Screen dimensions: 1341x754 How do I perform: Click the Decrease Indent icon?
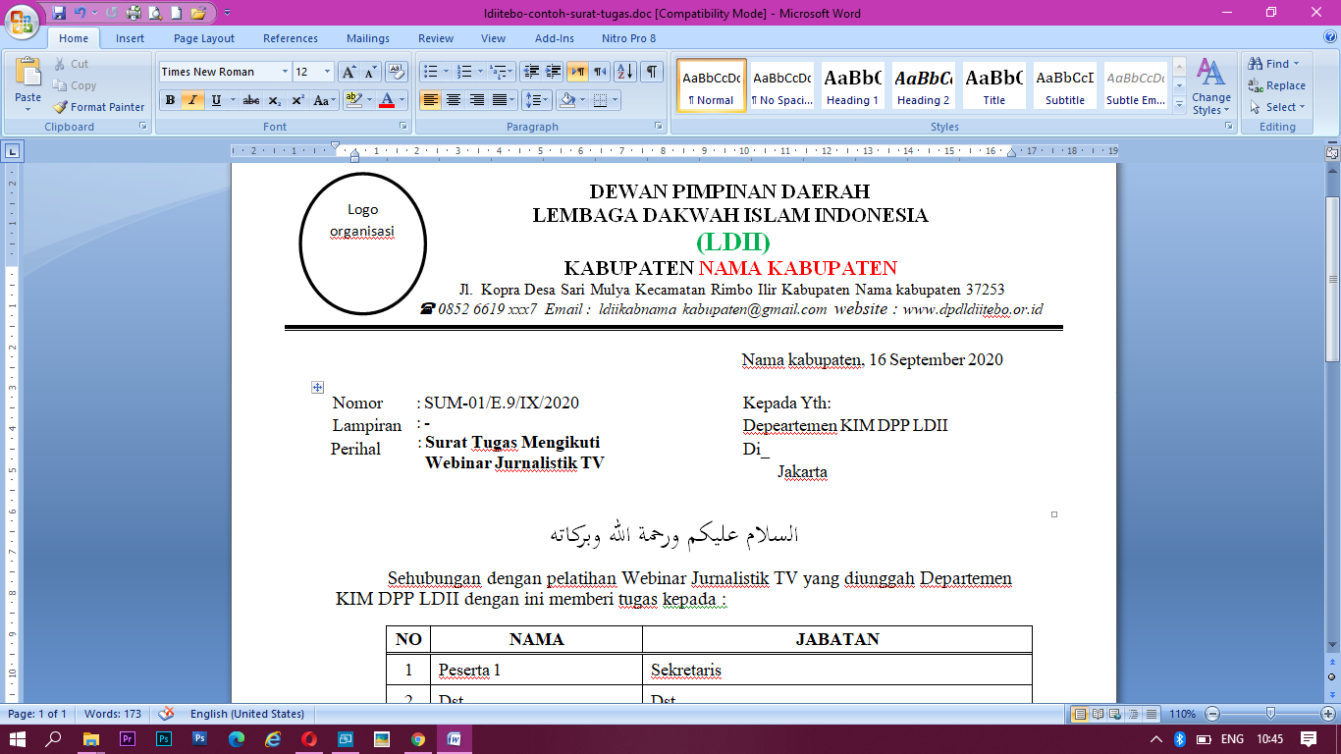[531, 72]
